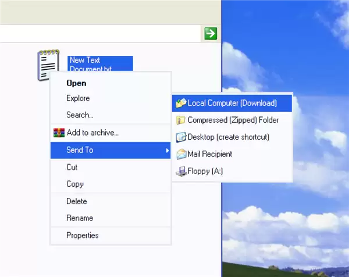
Task: Click the Mail Recipient envelope icon
Action: tap(181, 154)
